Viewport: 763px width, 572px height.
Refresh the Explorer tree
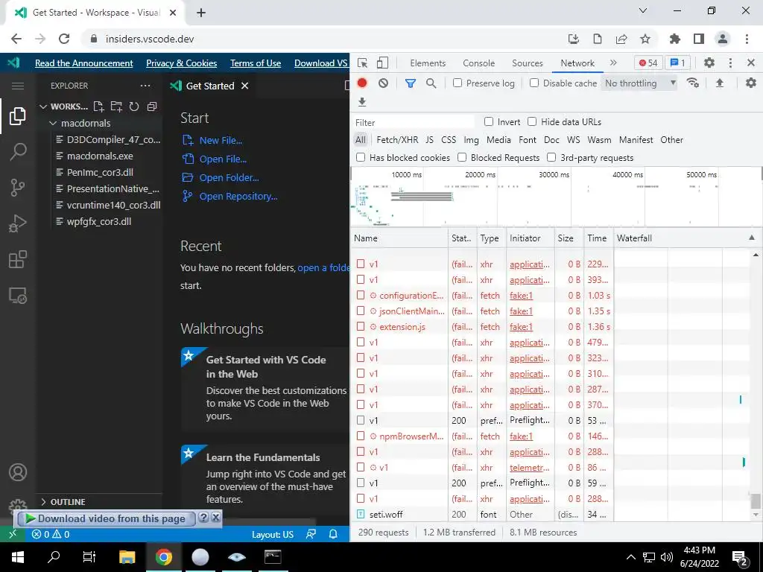pyautogui.click(x=134, y=107)
